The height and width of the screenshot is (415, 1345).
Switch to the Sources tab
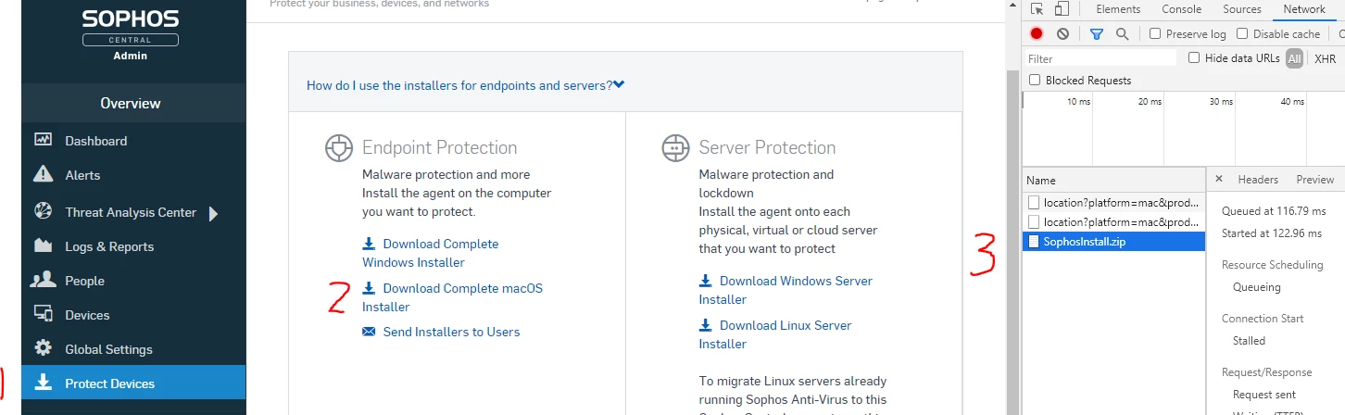(1242, 9)
